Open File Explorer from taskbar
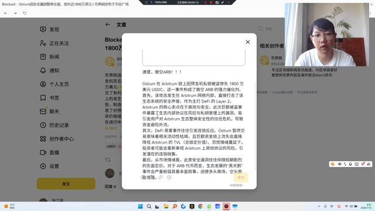The width and height of the screenshot is (375, 211). [166, 206]
